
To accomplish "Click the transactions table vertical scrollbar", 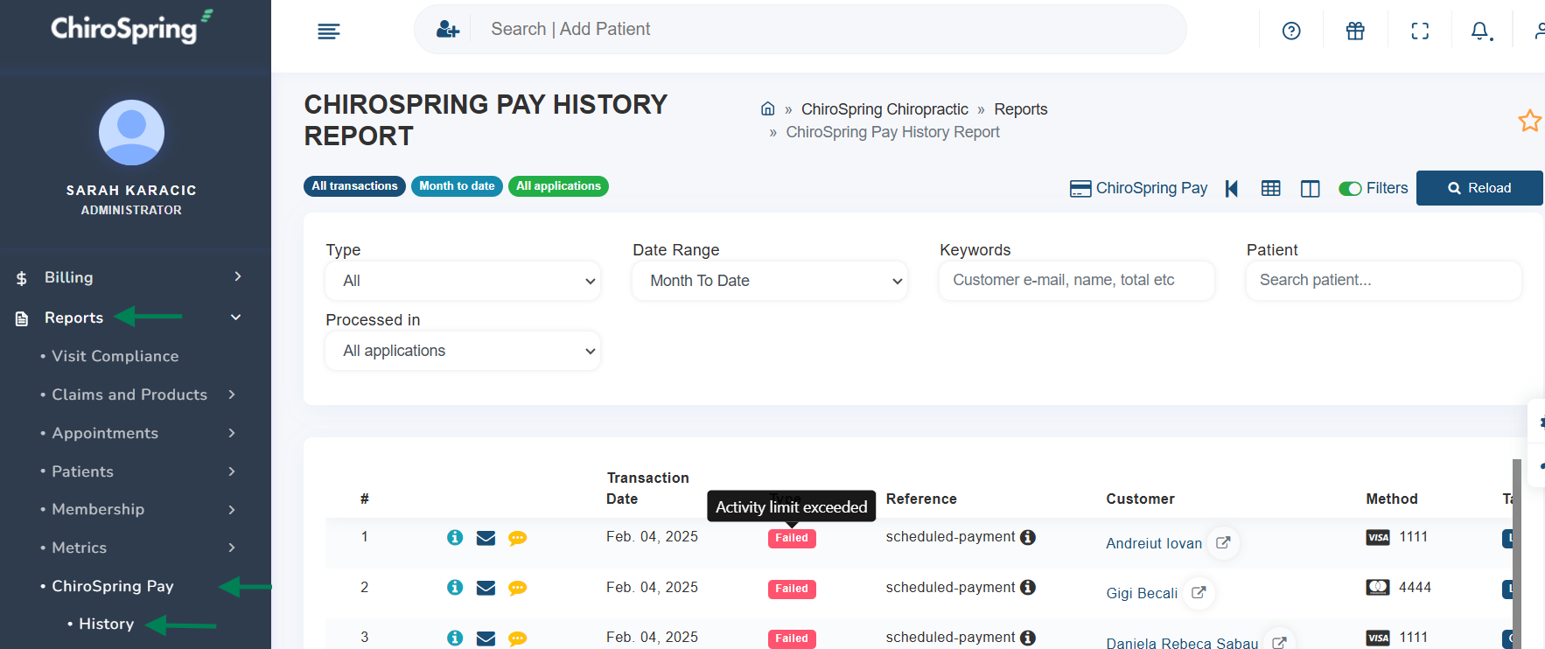I will 1517,554.
